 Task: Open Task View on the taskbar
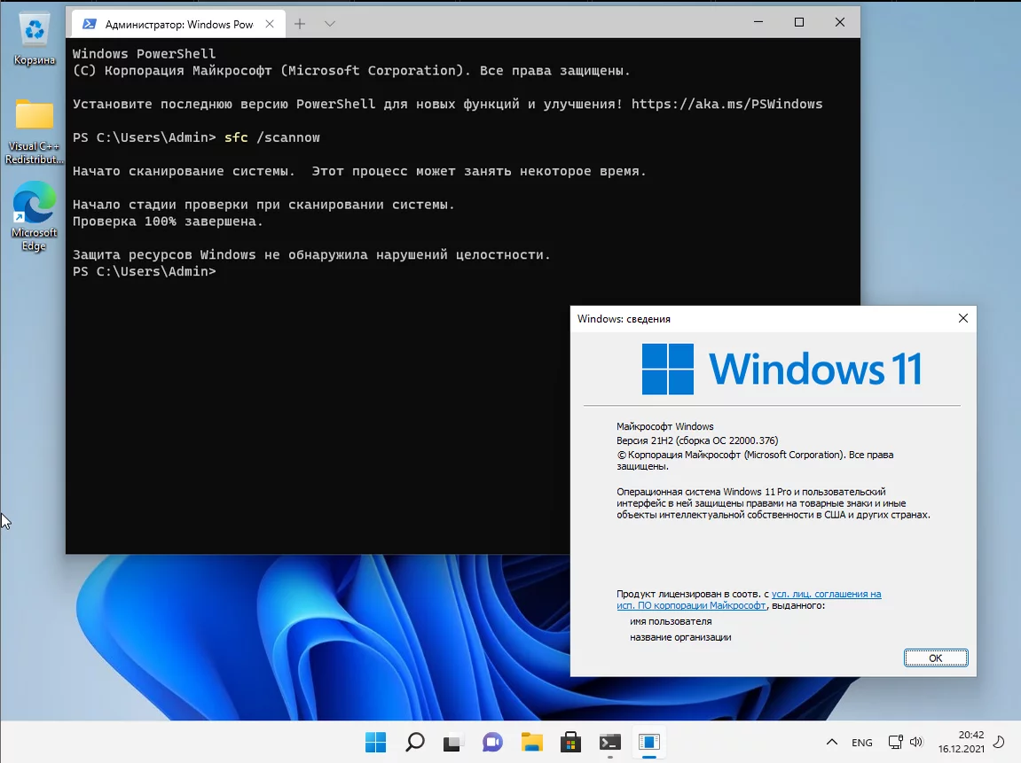(x=453, y=742)
